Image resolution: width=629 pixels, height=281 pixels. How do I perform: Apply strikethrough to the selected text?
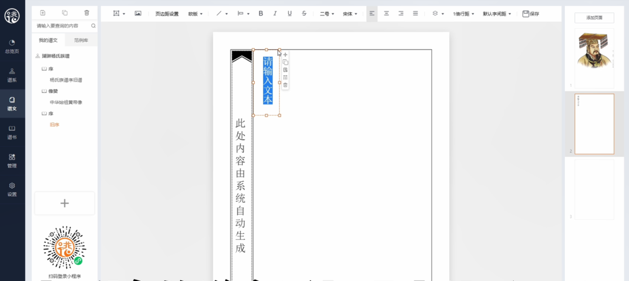coord(304,14)
